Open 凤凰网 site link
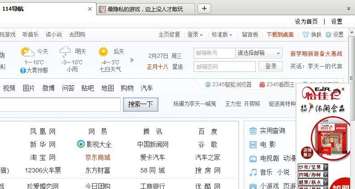355x189 pixels. pyautogui.click(x=43, y=131)
